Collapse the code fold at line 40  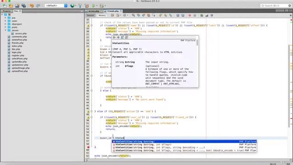pyautogui.click(x=92, y=91)
